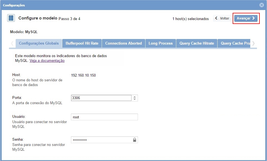
Task: Open the Veja a documentação link
Action: pos(47,61)
